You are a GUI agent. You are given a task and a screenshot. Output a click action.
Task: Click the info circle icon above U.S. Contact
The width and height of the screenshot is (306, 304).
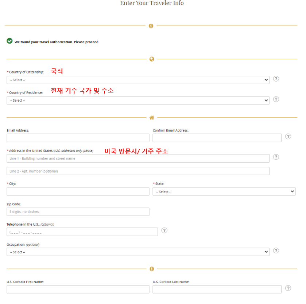point(152,269)
